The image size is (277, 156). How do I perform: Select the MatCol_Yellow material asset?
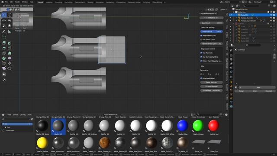pos(42,144)
